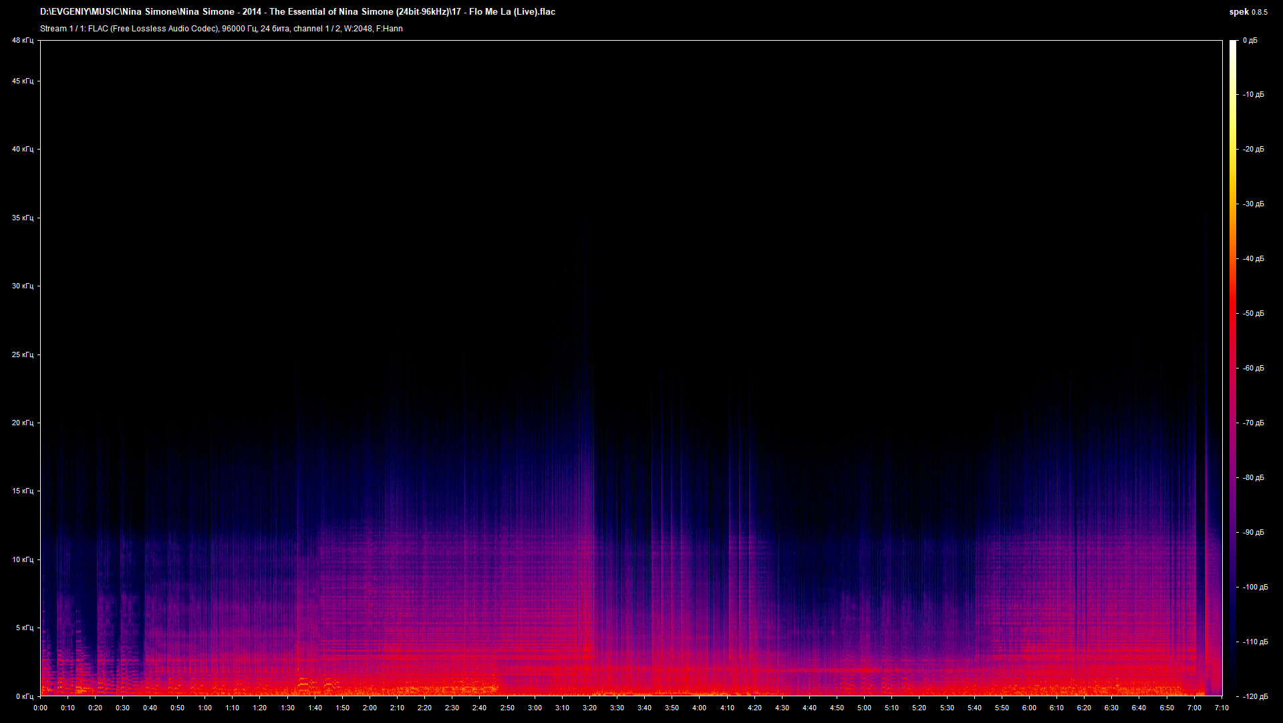The image size is (1283, 723).
Task: Click the FLAC file path title text
Action: click(x=297, y=11)
